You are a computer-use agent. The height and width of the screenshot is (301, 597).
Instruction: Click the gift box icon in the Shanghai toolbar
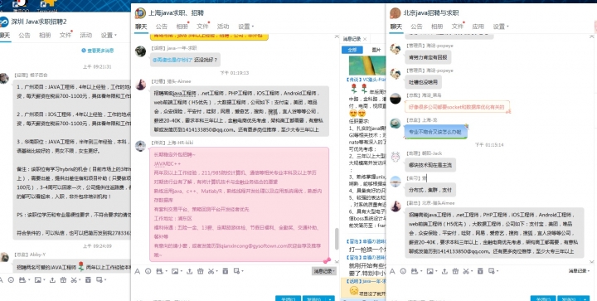201,271
